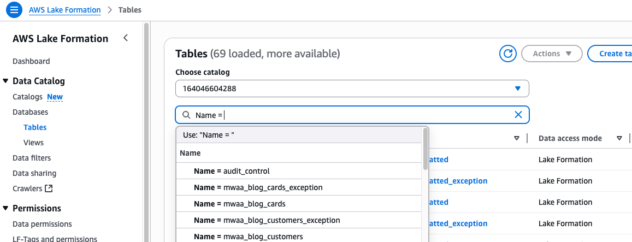Choose Name = mwaa_blog_customers_exception suggestion
The width and height of the screenshot is (632, 242).
click(267, 220)
